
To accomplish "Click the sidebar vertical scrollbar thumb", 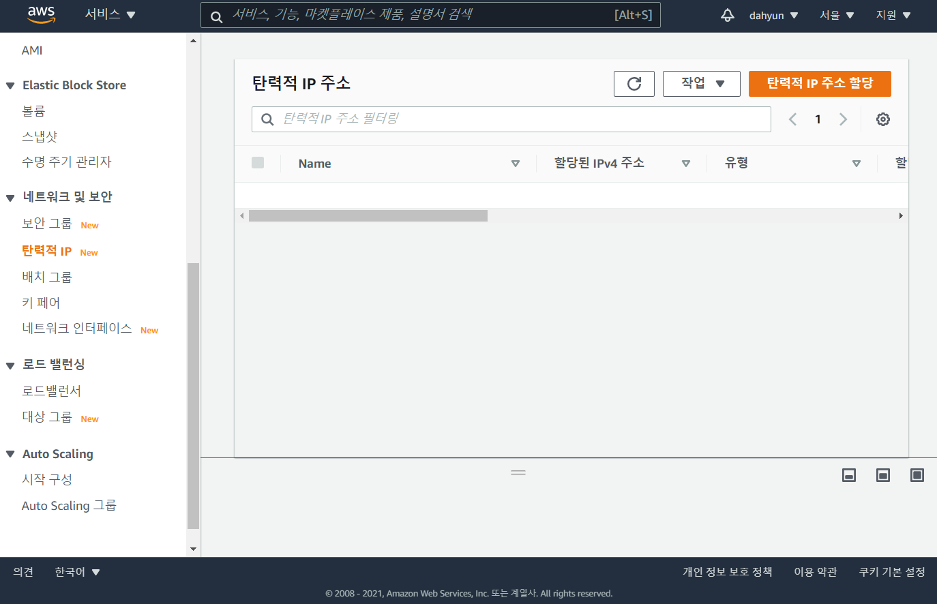I will (x=193, y=395).
